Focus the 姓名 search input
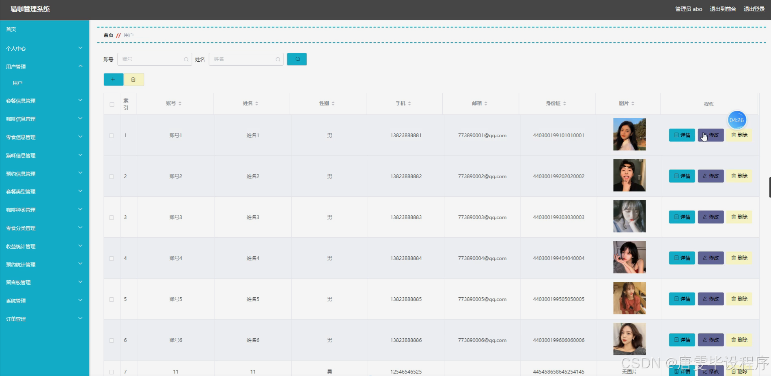Screen dimensions: 771x376 click(x=246, y=59)
